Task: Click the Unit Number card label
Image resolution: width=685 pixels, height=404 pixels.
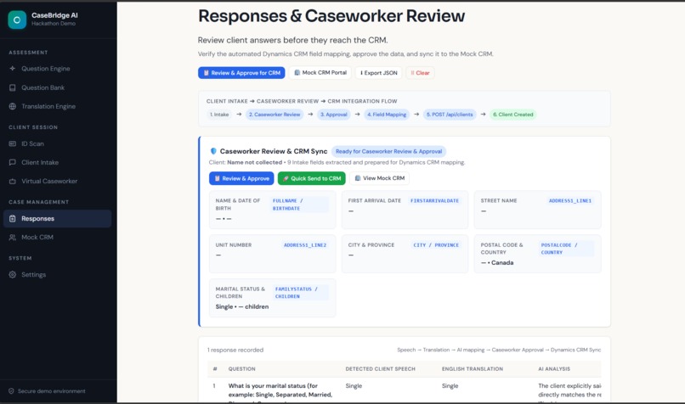Action: (x=233, y=245)
